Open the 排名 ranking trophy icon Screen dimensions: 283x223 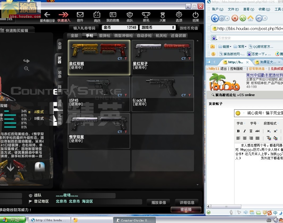(146, 17)
